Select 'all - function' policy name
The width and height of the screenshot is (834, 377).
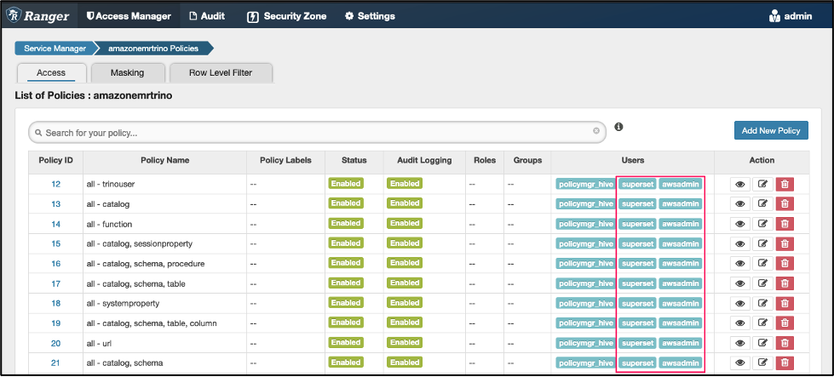click(x=109, y=224)
